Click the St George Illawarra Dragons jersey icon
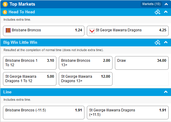This screenshot has width=171, height=122. coord(92,31)
